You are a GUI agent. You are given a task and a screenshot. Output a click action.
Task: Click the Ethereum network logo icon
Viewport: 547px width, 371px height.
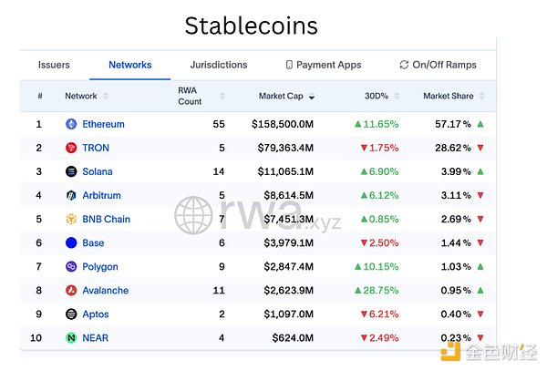pos(71,124)
